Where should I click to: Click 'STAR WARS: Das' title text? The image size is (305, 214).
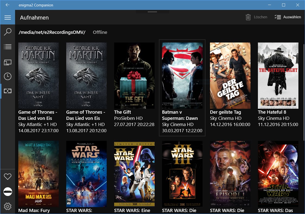point(275,210)
